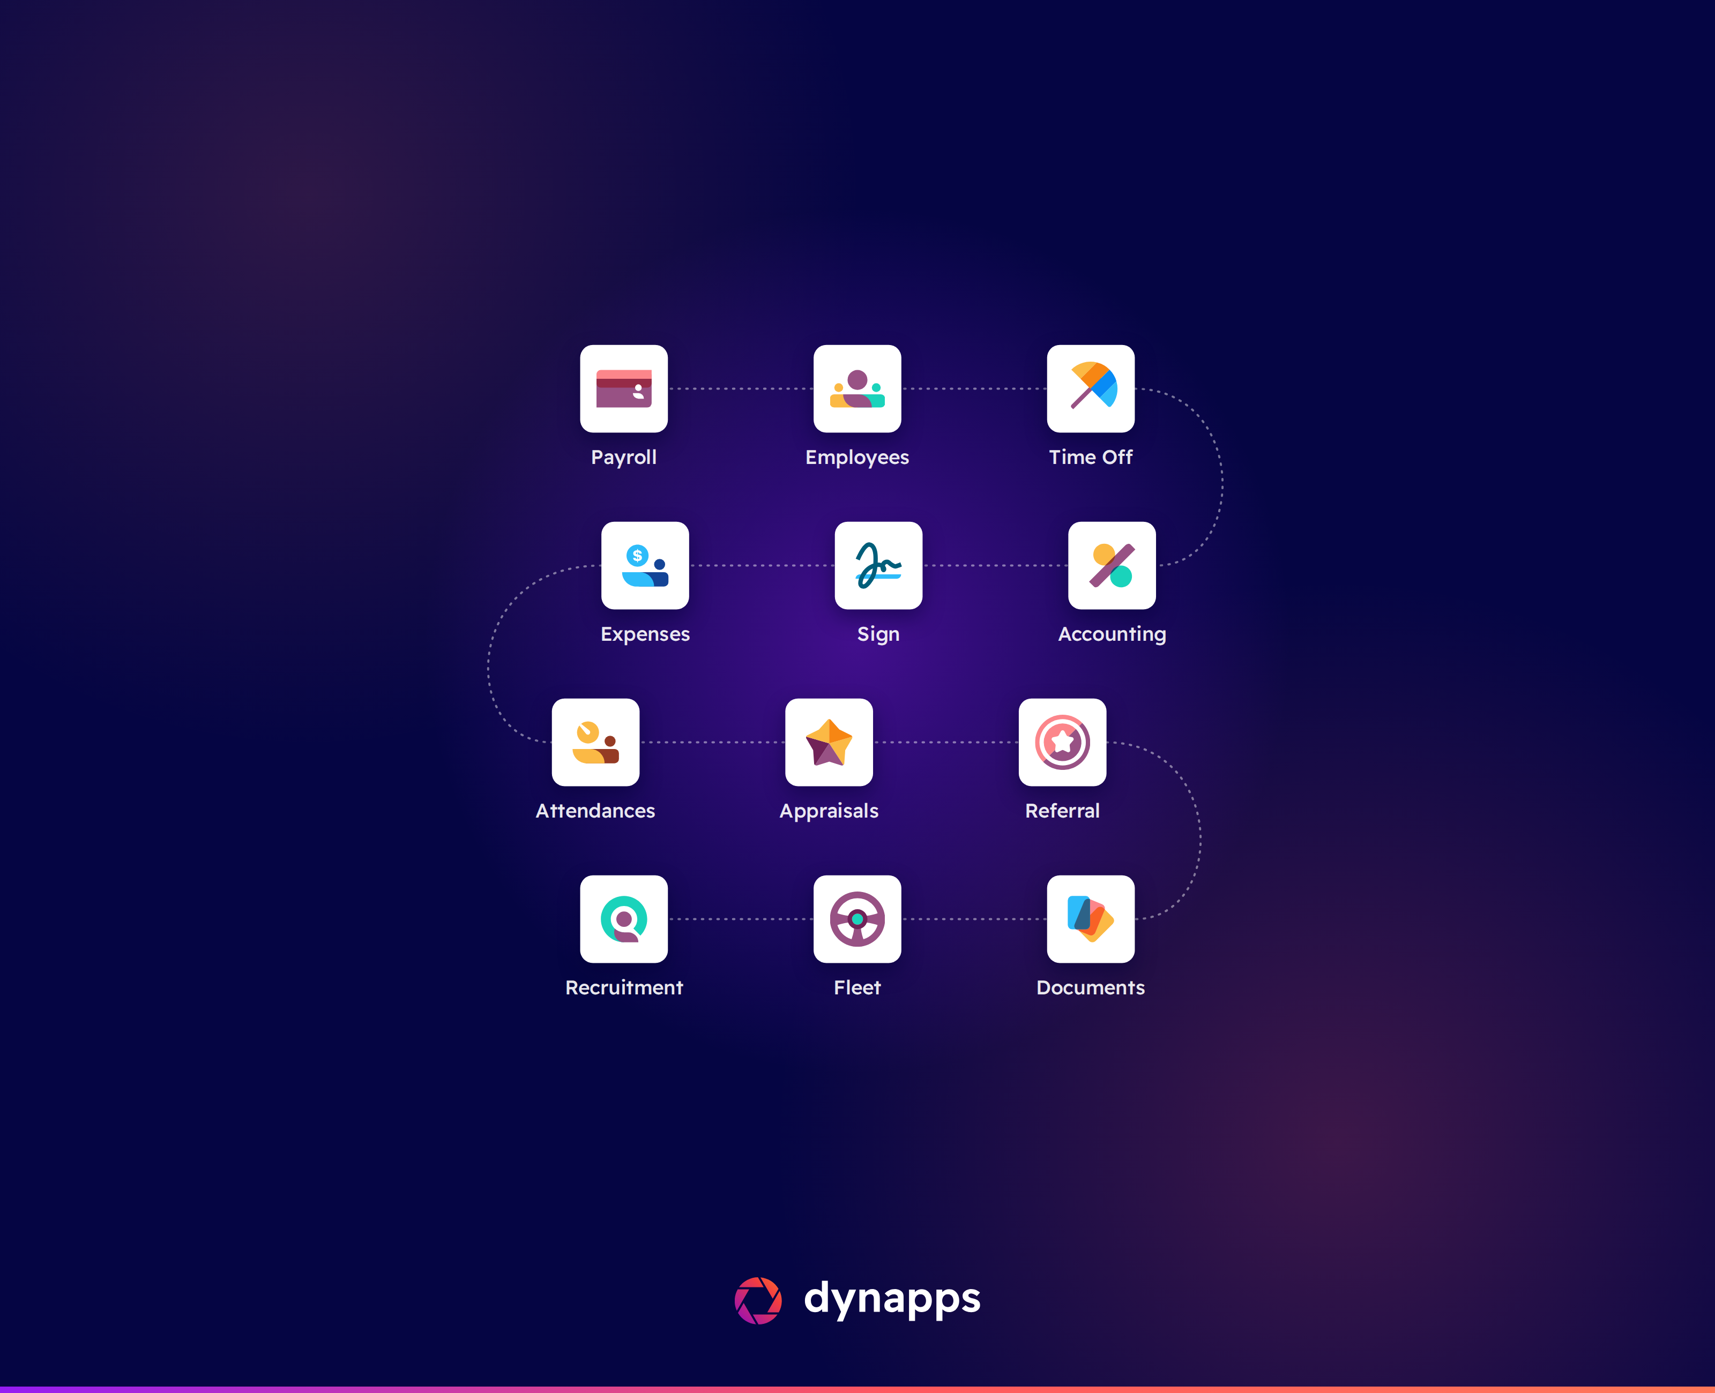Click the Referral badge icon

click(x=1063, y=742)
